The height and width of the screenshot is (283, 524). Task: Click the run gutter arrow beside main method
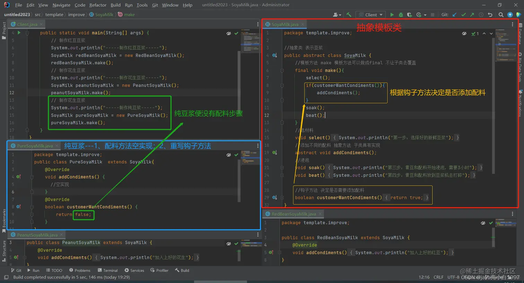(x=19, y=33)
